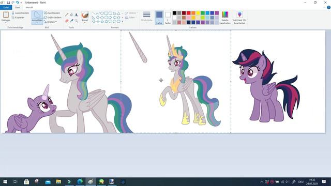Open the Einfügen dropdown arrow
This screenshot has height=186, width=331.
point(6,23)
